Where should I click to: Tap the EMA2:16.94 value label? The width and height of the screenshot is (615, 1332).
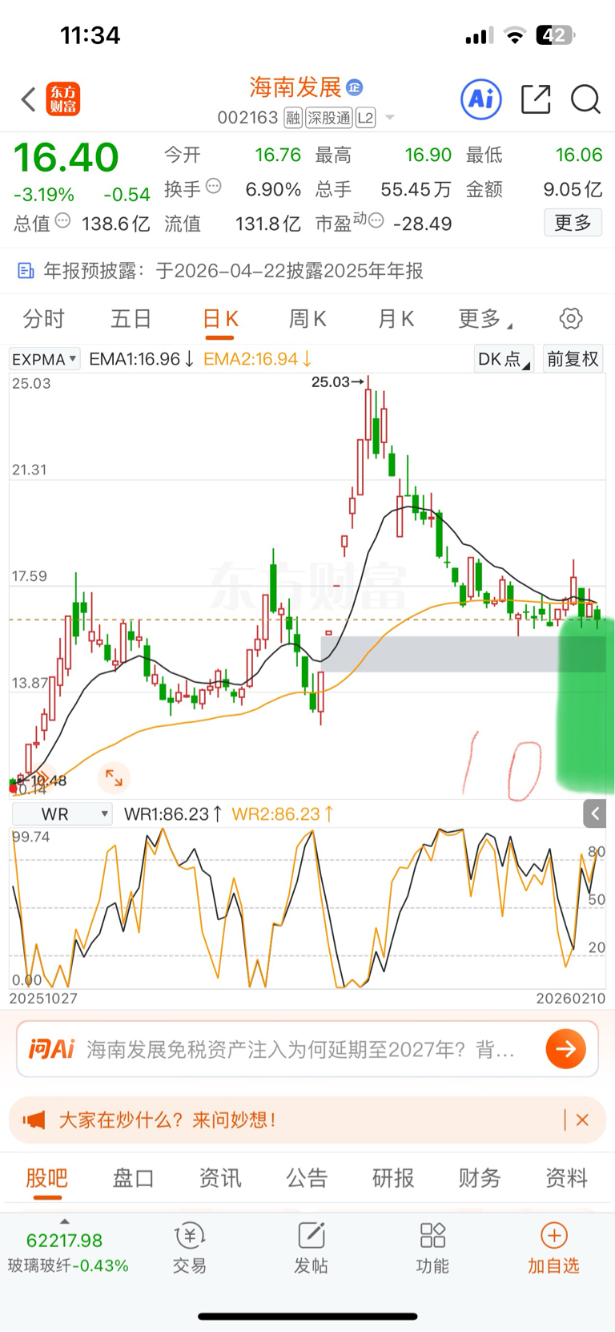257,359
